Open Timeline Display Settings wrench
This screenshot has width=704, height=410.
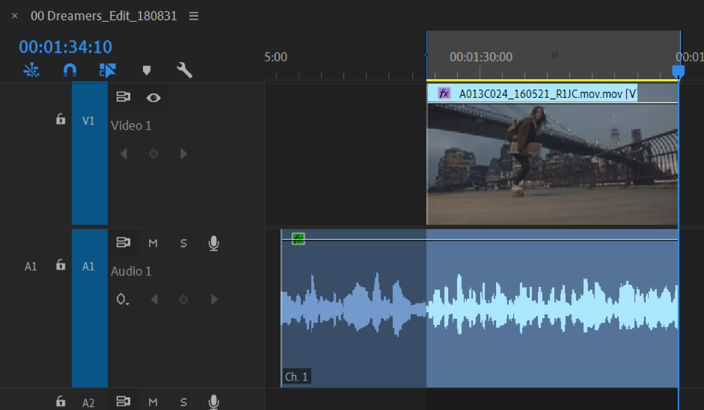pos(184,70)
